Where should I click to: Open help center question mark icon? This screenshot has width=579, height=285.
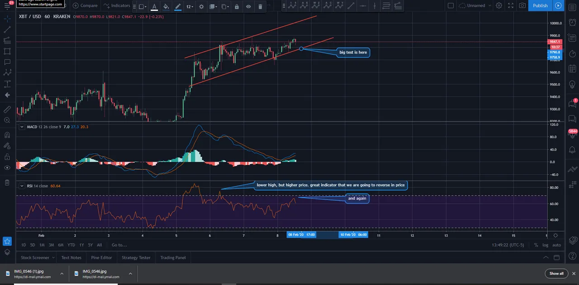pos(572,257)
